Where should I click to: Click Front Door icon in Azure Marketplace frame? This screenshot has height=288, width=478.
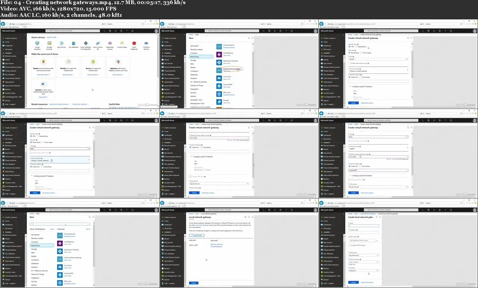pyautogui.click(x=60, y=266)
